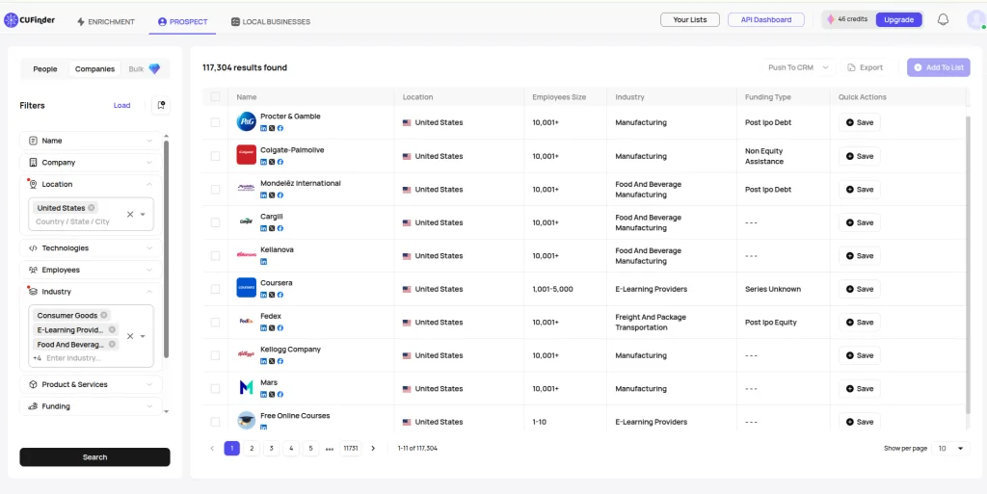Open Colgate-Palmolive Facebook icon

coord(280,162)
